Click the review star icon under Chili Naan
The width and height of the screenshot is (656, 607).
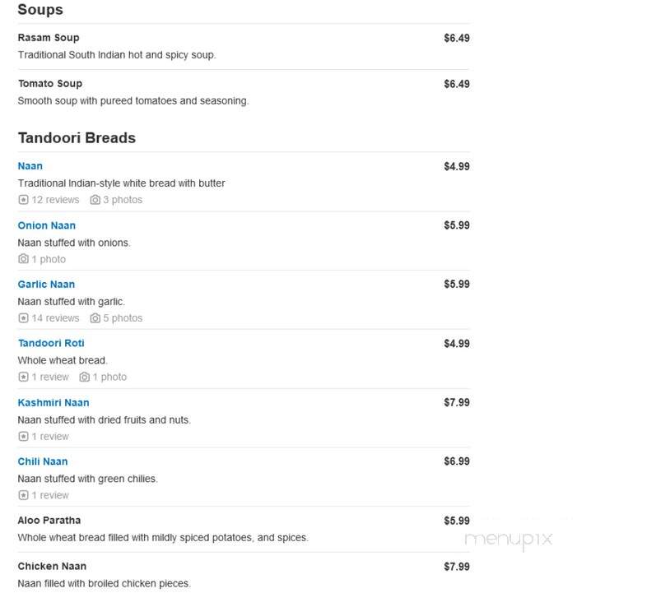click(x=23, y=495)
